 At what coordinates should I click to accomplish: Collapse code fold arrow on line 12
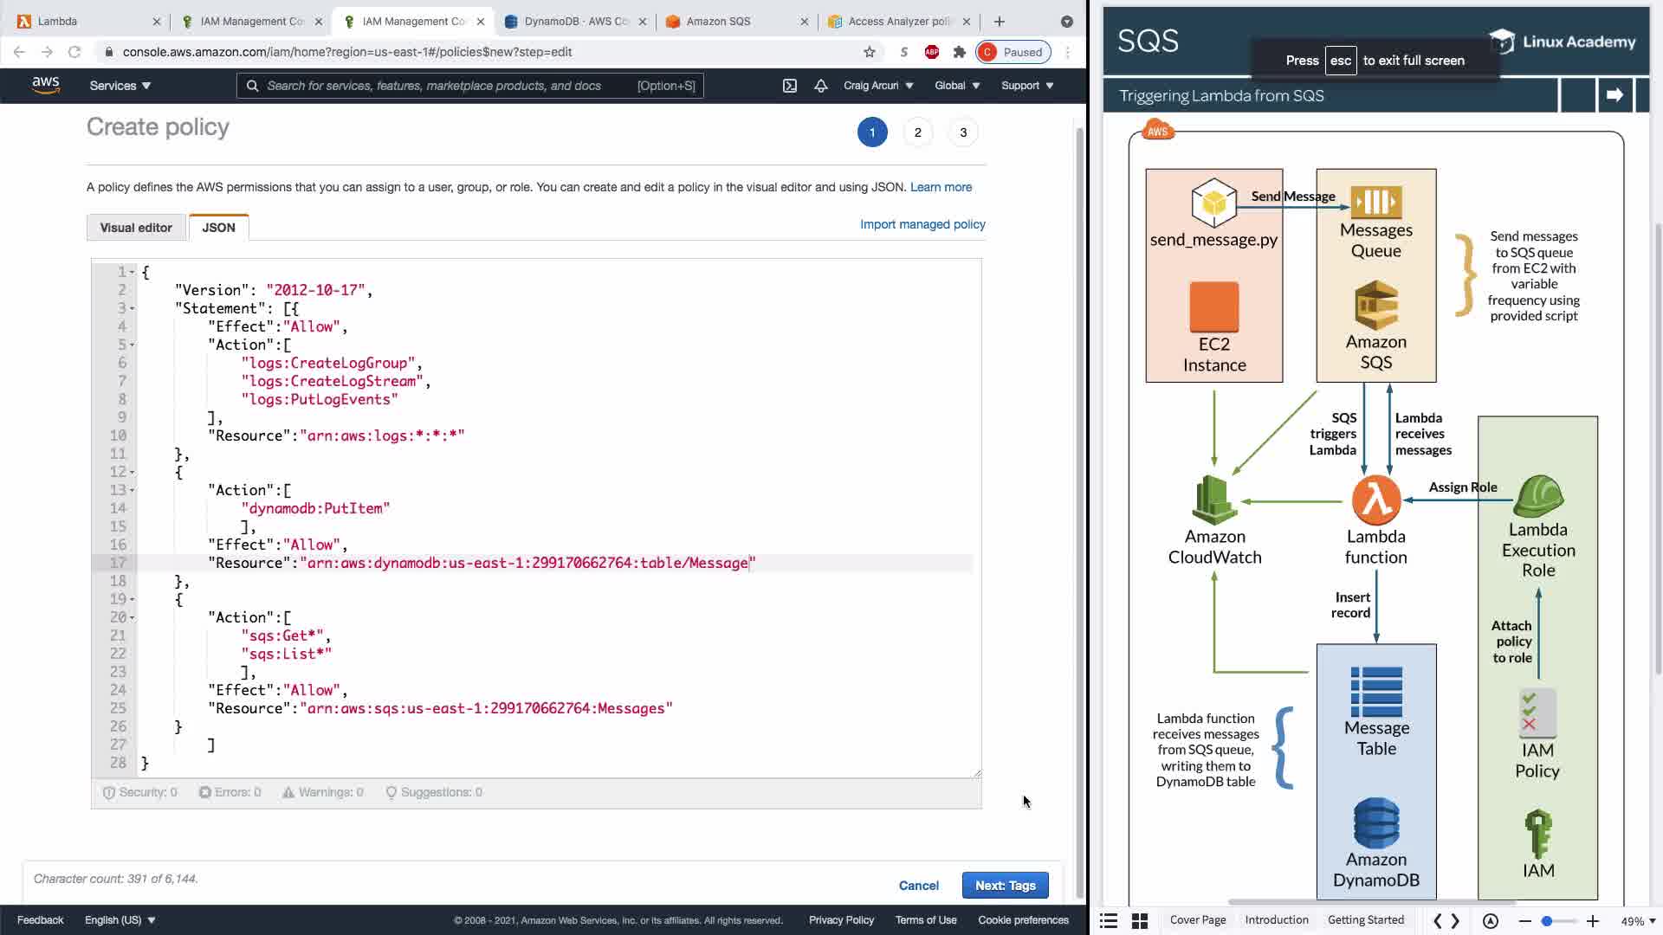tap(132, 473)
